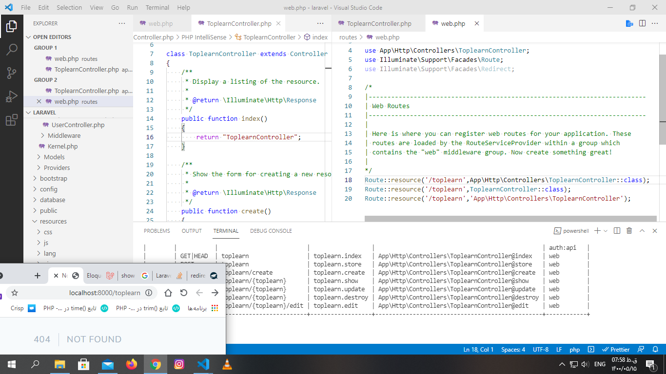This screenshot has width=666, height=374.
Task: Open the Terminal menu in menu bar
Action: coord(157,8)
